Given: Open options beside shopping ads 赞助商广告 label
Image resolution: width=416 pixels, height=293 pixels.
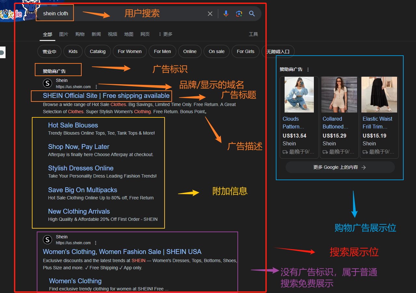Looking at the screenshot, I should click(308, 69).
